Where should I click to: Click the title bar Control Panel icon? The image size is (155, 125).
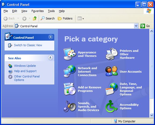click(x=4, y=4)
